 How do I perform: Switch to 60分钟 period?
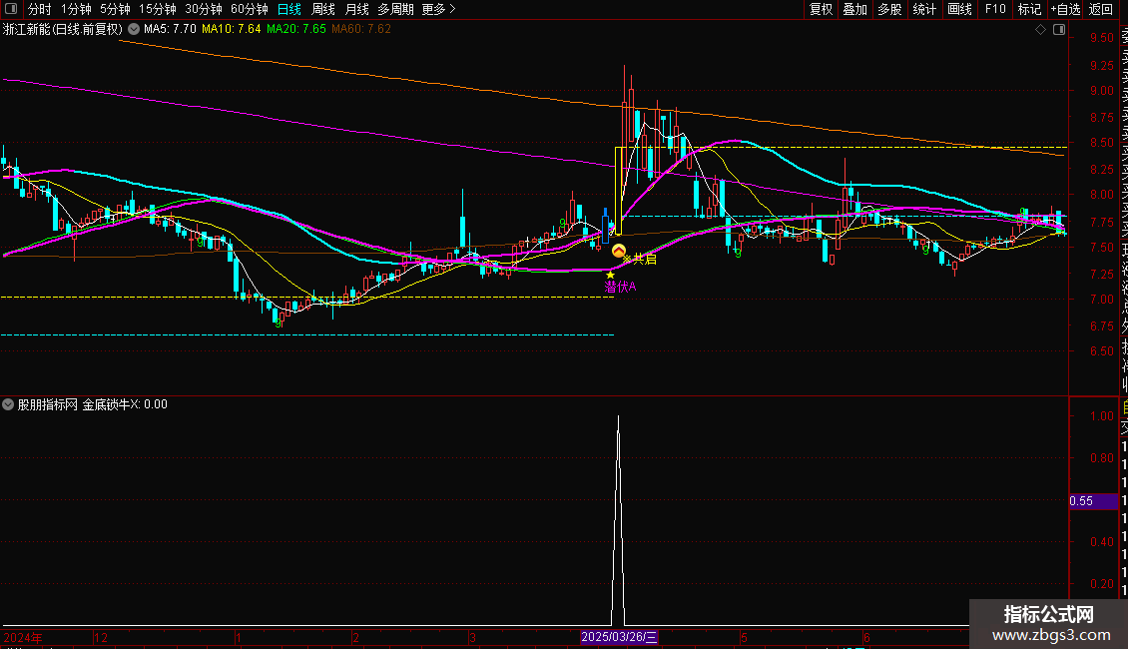pos(250,9)
